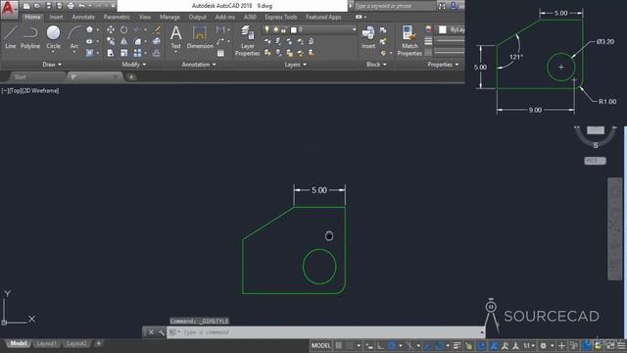Select the Dimension tool
627x353 pixels.
pos(200,37)
